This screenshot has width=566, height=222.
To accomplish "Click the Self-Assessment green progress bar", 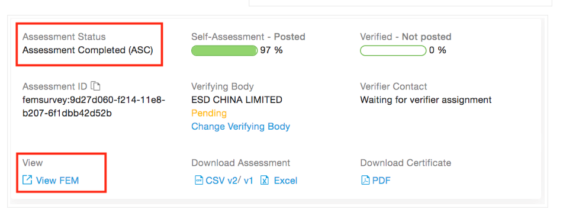I will (x=224, y=50).
